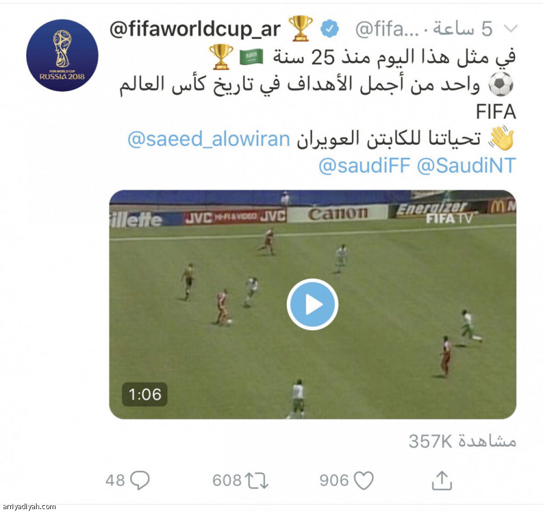The width and height of the screenshot is (543, 512).
Task: Click the FIFA TV watermark in video
Action: point(449,219)
